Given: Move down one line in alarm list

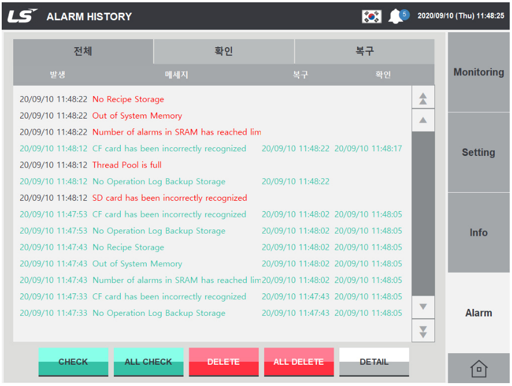Looking at the screenshot, I should 423,307.
